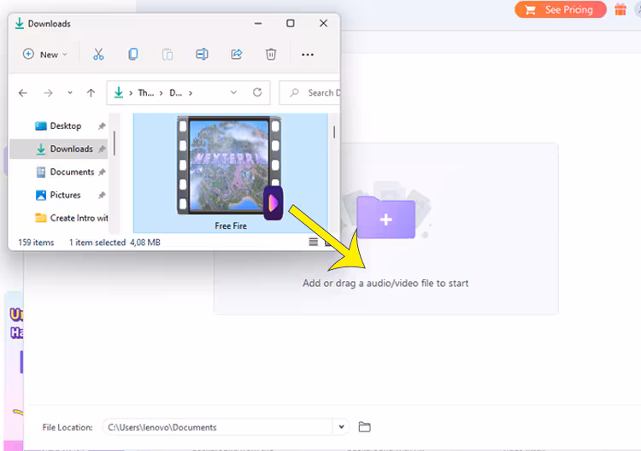Image resolution: width=641 pixels, height=451 pixels.
Task: Close the Downloads window
Action: [323, 23]
